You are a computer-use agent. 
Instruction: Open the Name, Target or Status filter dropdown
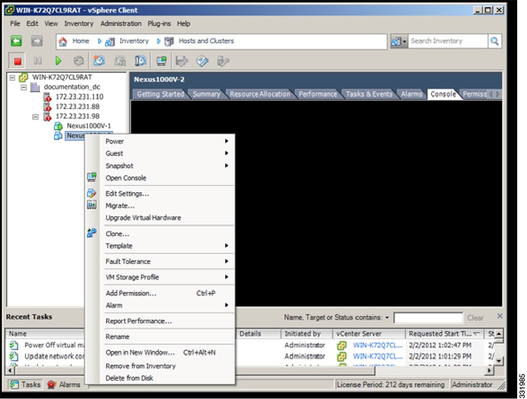click(x=387, y=317)
